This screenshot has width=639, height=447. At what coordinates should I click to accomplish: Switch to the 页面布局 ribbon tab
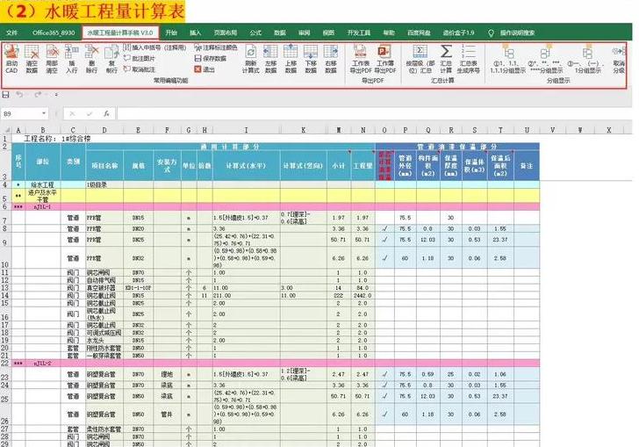tap(226, 32)
